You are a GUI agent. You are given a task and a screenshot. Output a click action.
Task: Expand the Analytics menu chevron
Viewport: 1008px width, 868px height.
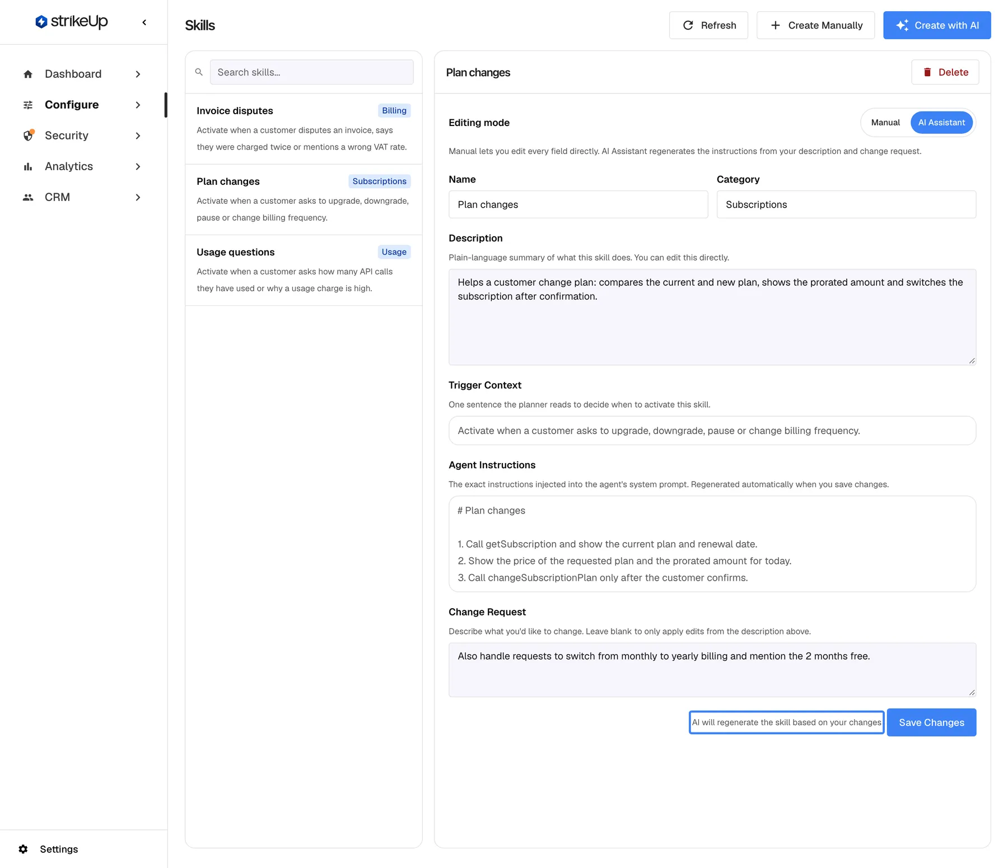point(138,166)
